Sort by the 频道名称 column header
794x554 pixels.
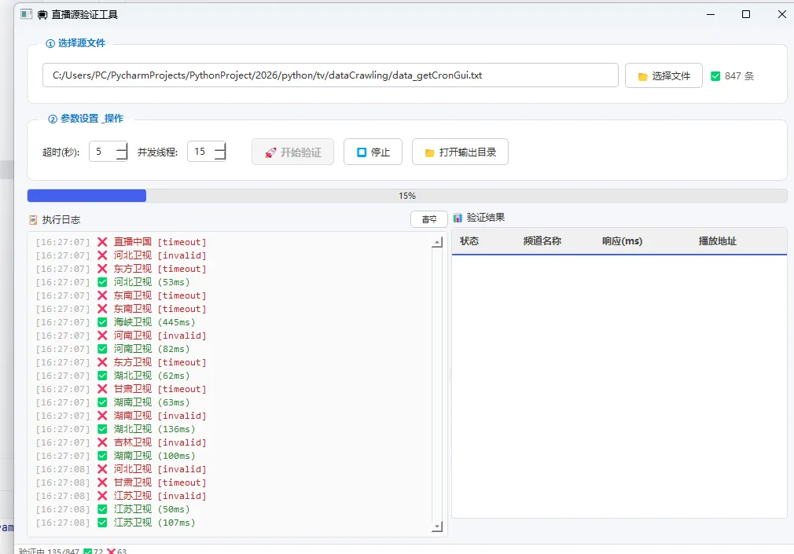[x=542, y=241]
